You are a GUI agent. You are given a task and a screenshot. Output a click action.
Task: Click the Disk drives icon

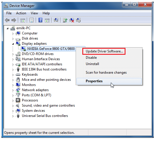(x=18, y=39)
